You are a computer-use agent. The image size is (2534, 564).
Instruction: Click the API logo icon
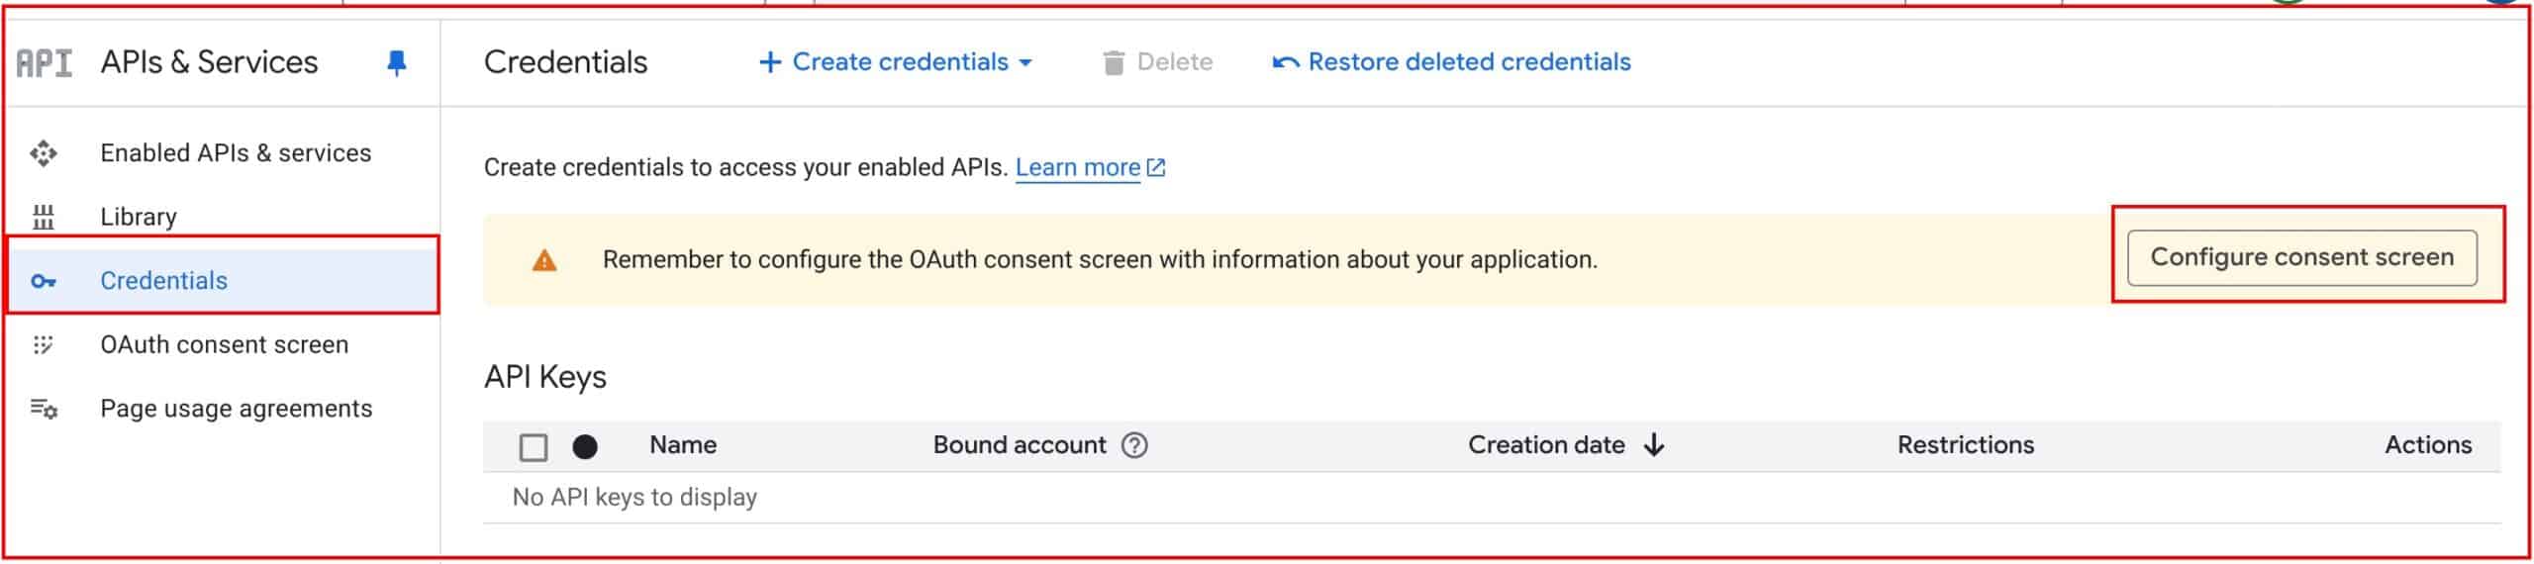tap(45, 63)
